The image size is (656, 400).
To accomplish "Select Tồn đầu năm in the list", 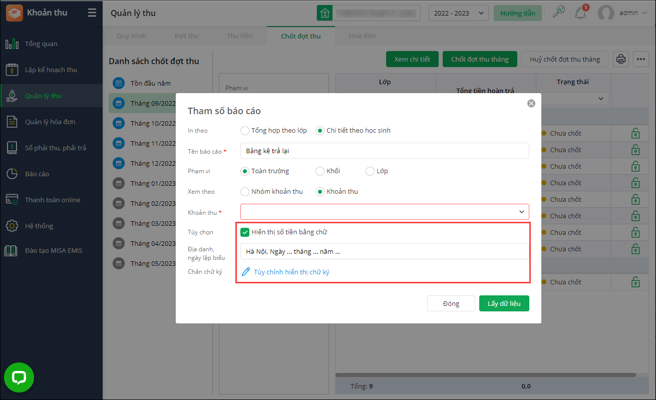I will click(x=151, y=84).
